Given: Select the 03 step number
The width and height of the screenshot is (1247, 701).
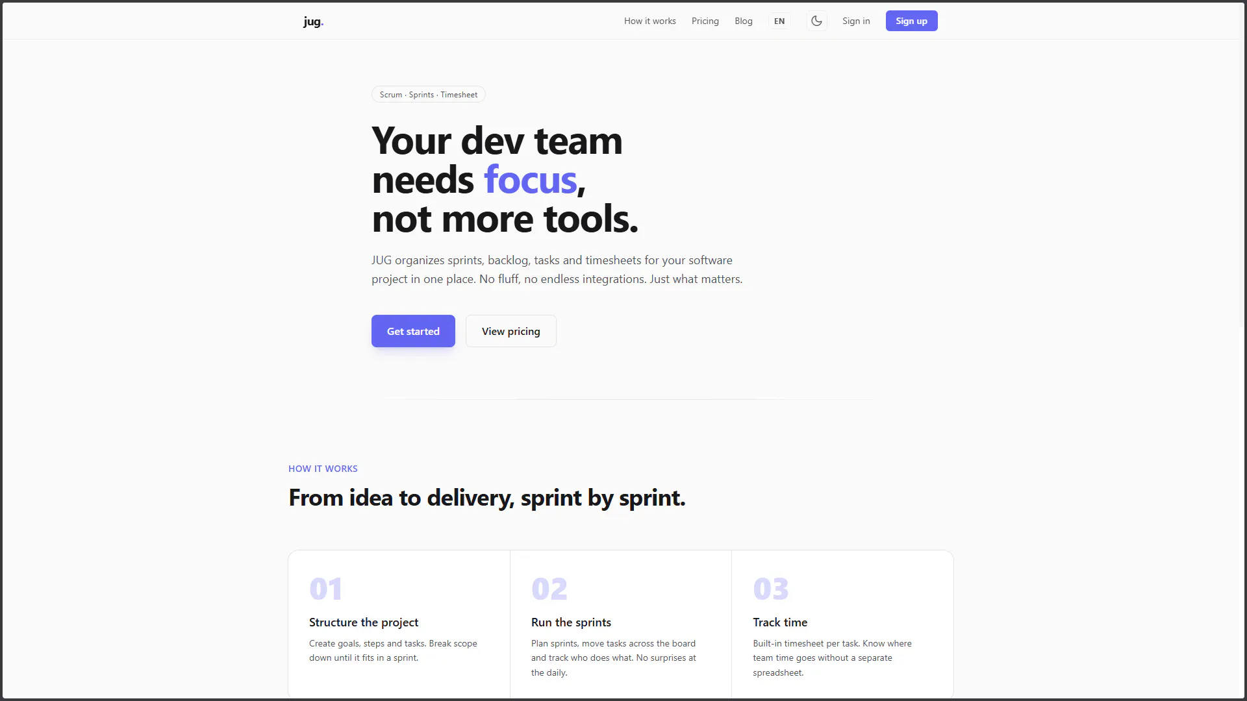Looking at the screenshot, I should (770, 589).
